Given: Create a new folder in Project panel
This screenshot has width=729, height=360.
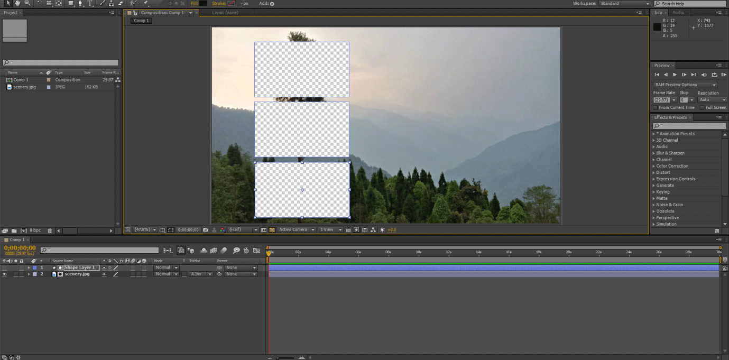Looking at the screenshot, I should click(14, 230).
